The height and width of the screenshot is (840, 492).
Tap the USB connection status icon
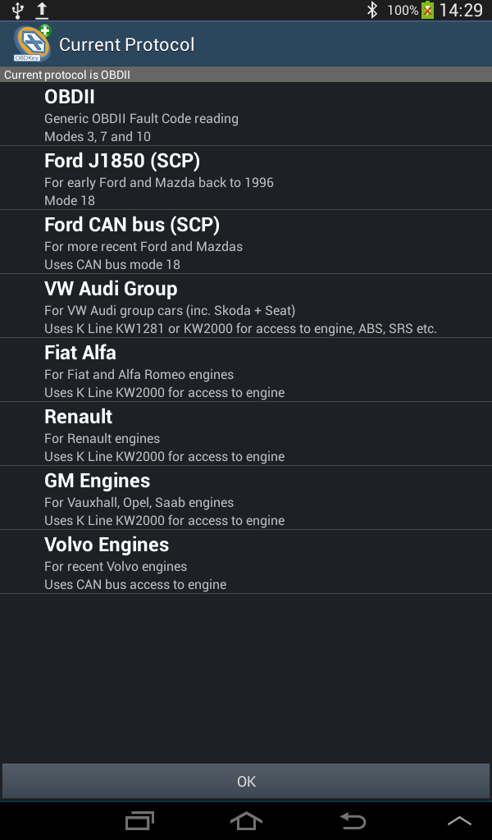pyautogui.click(x=18, y=10)
